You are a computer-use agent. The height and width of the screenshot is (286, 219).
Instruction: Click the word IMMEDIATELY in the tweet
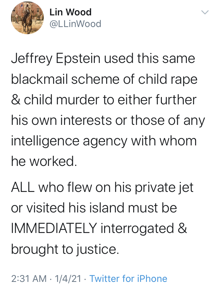pos(54,228)
